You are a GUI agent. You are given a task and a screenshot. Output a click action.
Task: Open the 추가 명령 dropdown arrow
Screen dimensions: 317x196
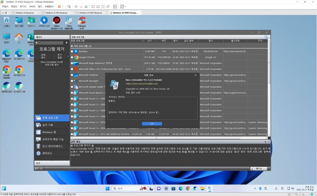(x=68, y=56)
